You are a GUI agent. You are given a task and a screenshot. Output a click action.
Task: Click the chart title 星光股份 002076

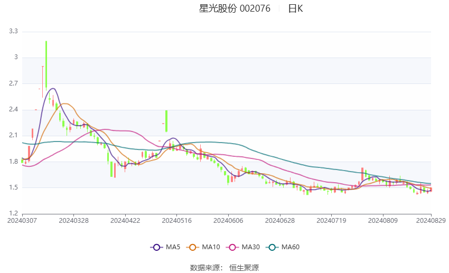point(235,8)
